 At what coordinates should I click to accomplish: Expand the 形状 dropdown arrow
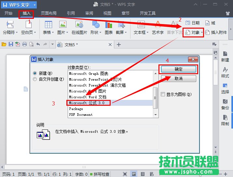[100, 33]
